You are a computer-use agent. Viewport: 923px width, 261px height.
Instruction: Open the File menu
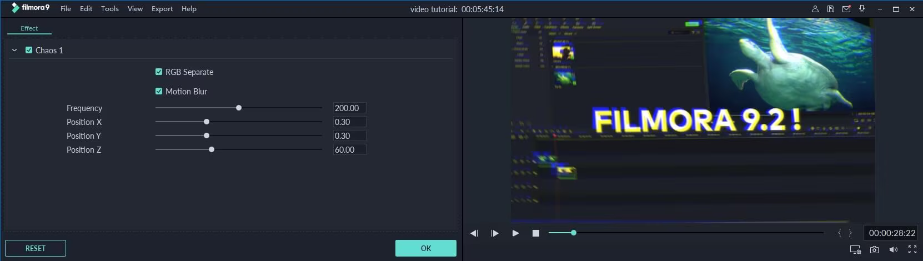coord(66,9)
